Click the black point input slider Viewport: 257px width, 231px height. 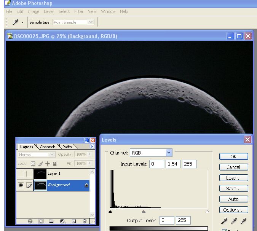tap(110, 212)
